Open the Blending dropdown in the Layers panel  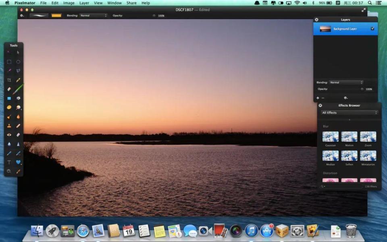click(346, 82)
